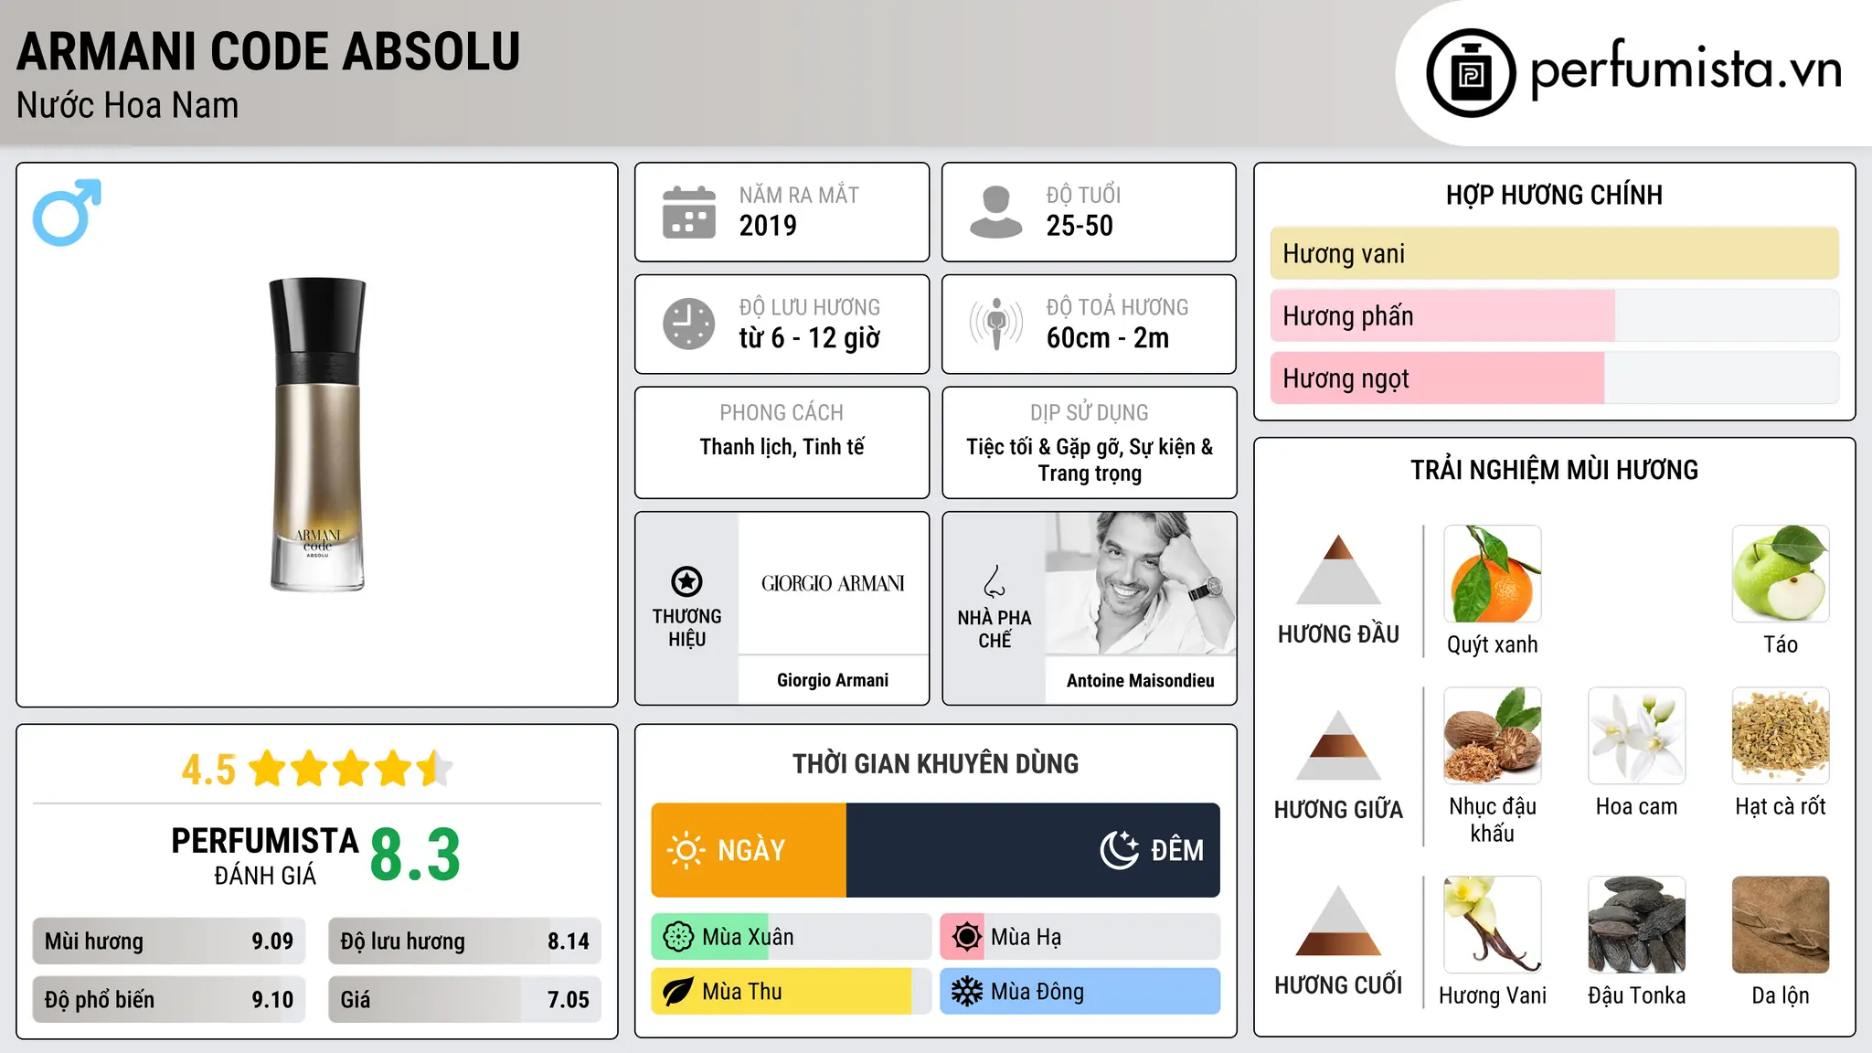
Task: Click the occasion text 'Tiệc tối & Gặp gỡ'
Action: (x=1045, y=447)
